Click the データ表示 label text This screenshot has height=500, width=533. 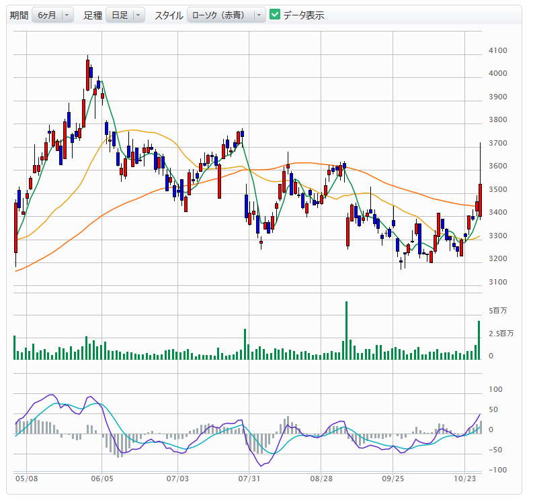tap(304, 15)
